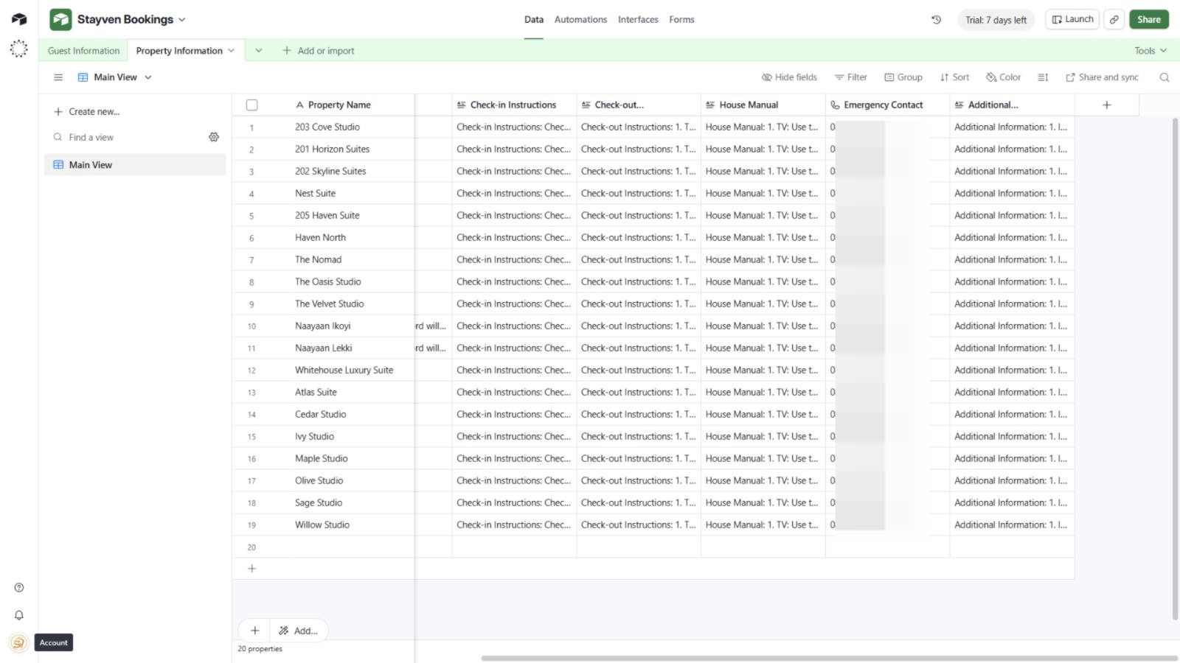Click Cedar Studio Additional Information cell
The width and height of the screenshot is (1180, 663).
1012,414
